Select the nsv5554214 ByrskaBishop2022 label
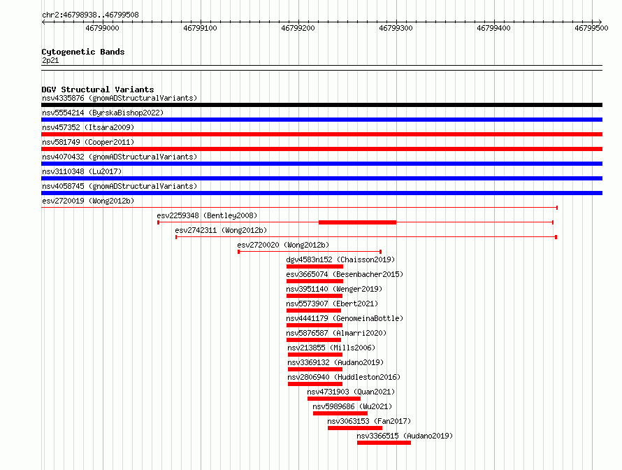The image size is (622, 470). tap(103, 113)
